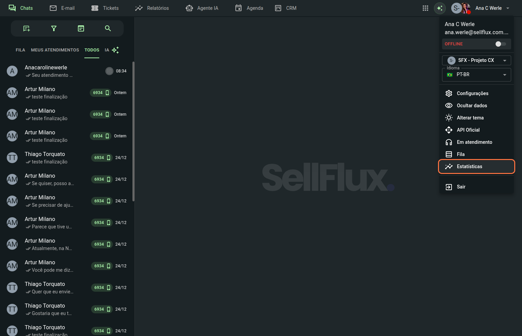Click the chat list scrollbar
The height and width of the screenshot is (336, 522).
[133, 131]
